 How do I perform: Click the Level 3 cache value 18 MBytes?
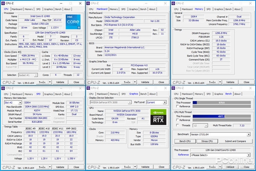(61, 67)
